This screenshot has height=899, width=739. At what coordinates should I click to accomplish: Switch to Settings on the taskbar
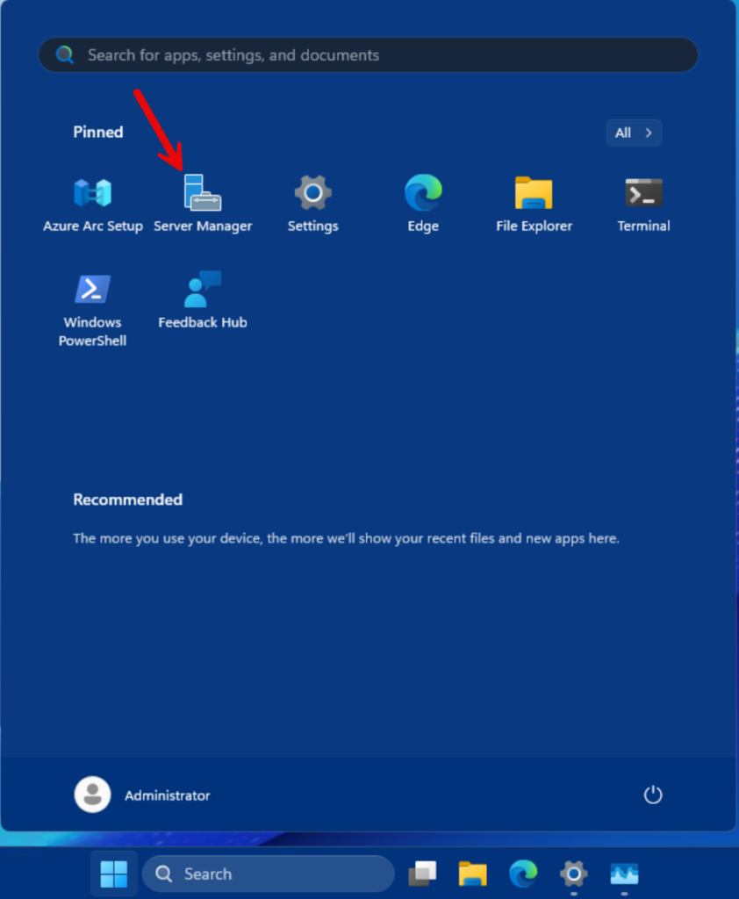click(574, 874)
